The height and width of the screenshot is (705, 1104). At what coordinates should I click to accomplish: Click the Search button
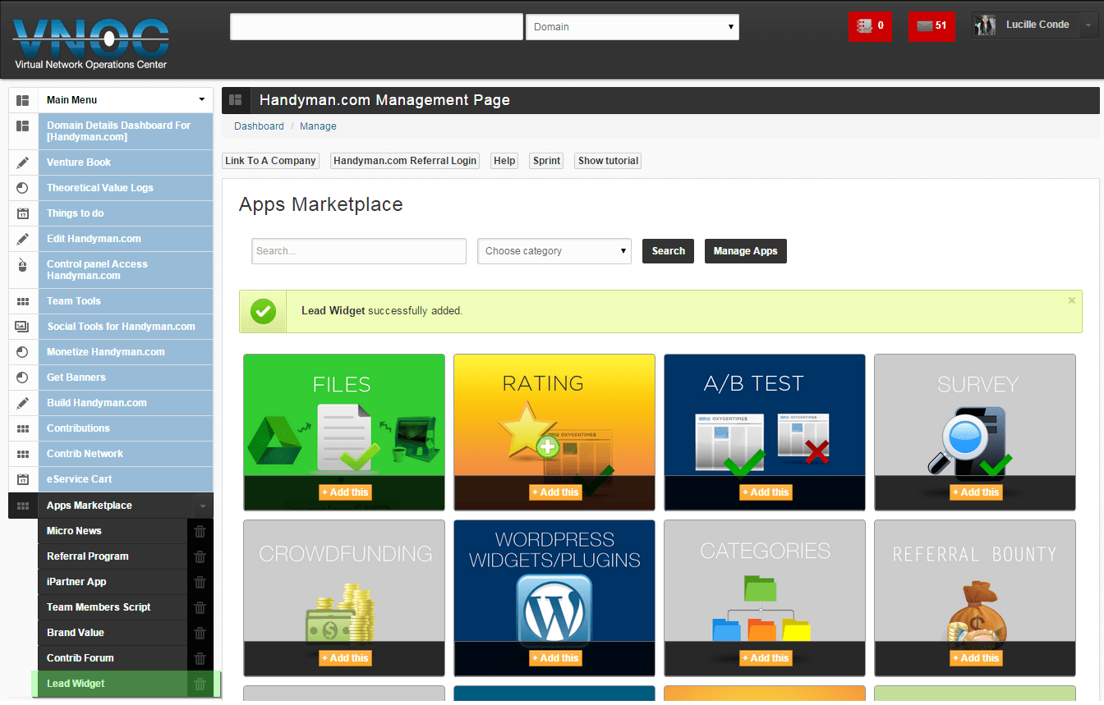tap(668, 251)
